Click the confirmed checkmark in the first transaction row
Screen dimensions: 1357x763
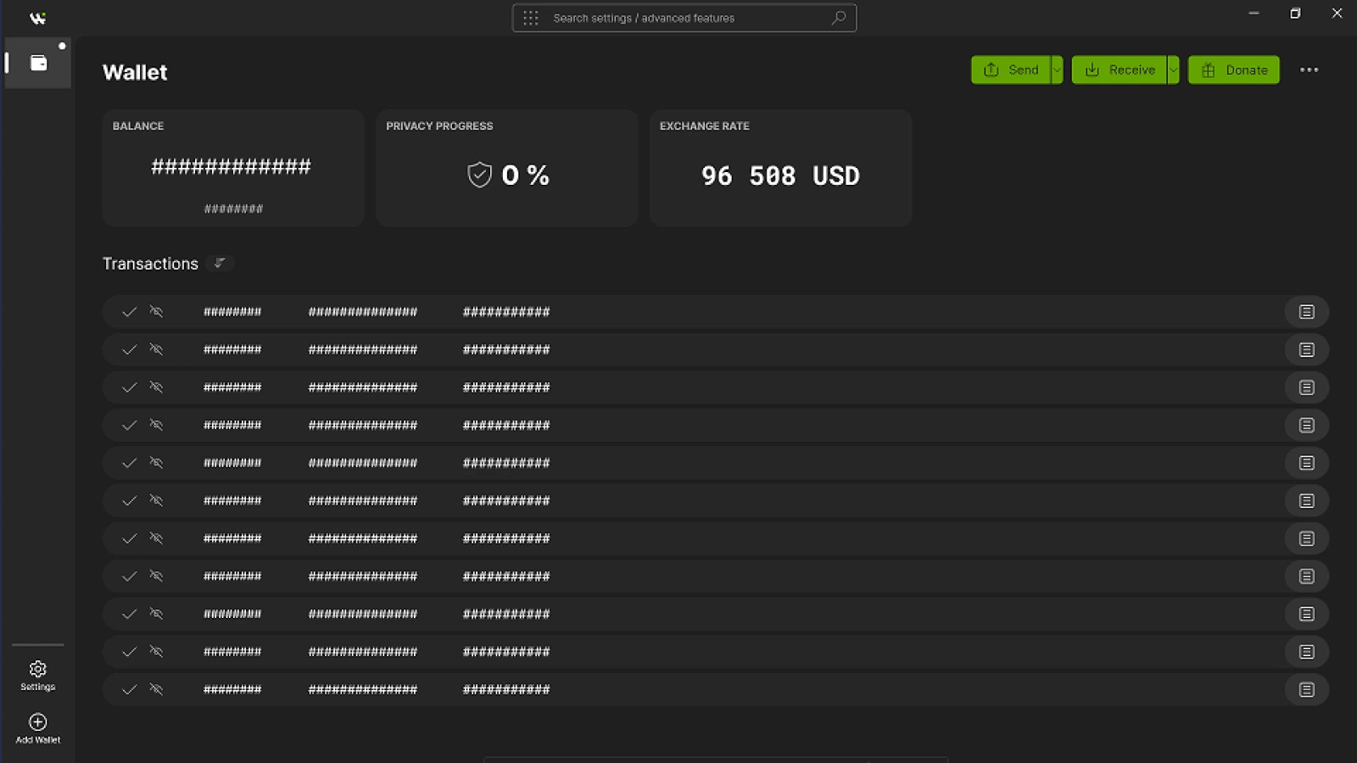coord(129,312)
